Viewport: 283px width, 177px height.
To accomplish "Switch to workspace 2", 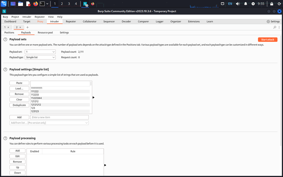I will coord(62,4).
